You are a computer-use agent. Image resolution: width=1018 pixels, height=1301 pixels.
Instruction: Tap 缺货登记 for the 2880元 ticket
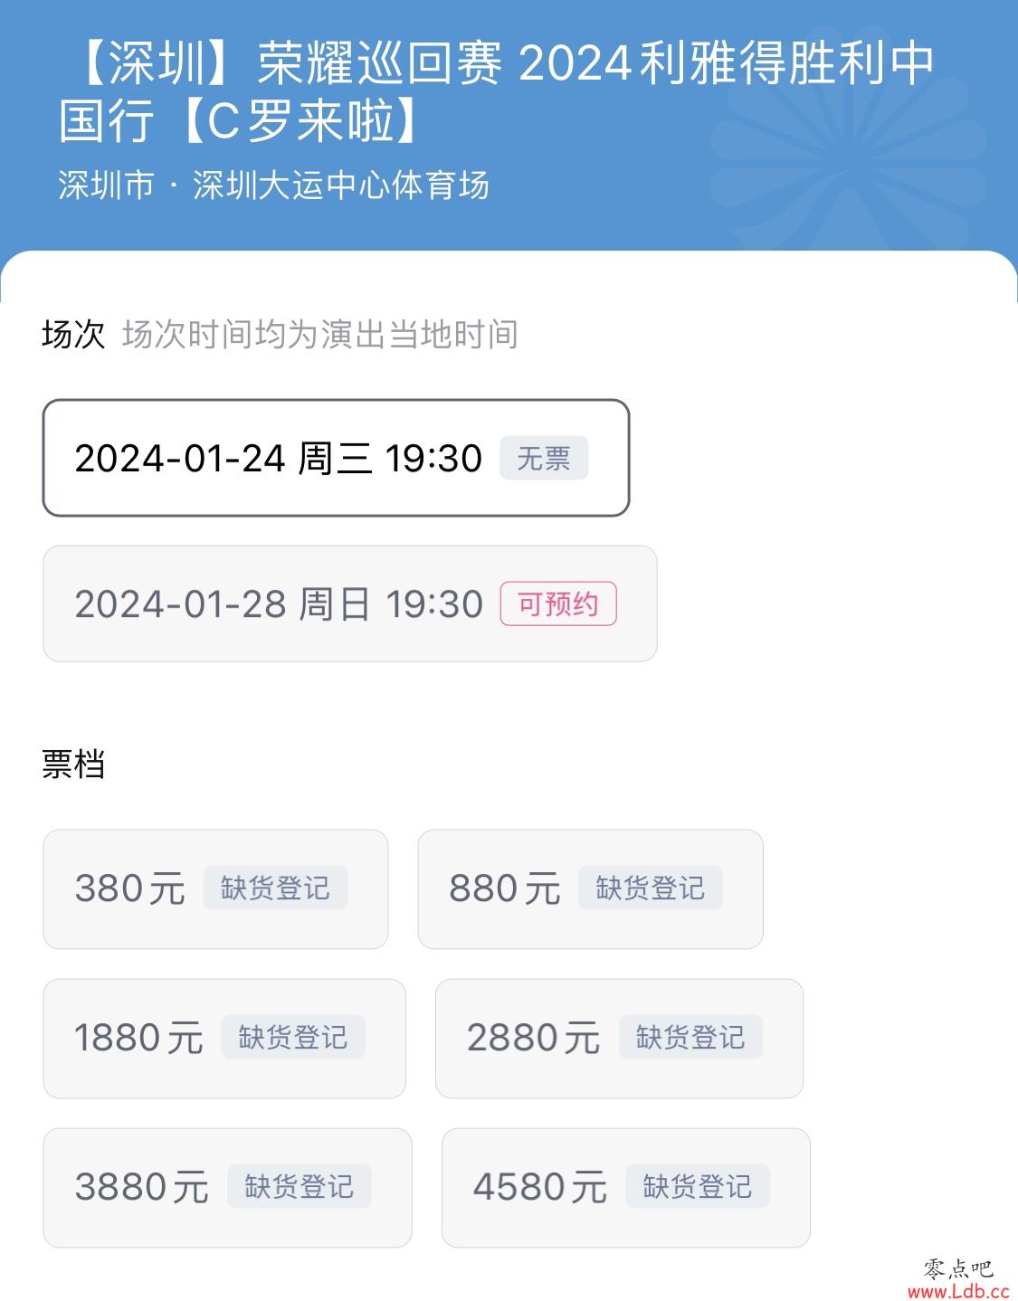tap(690, 1037)
